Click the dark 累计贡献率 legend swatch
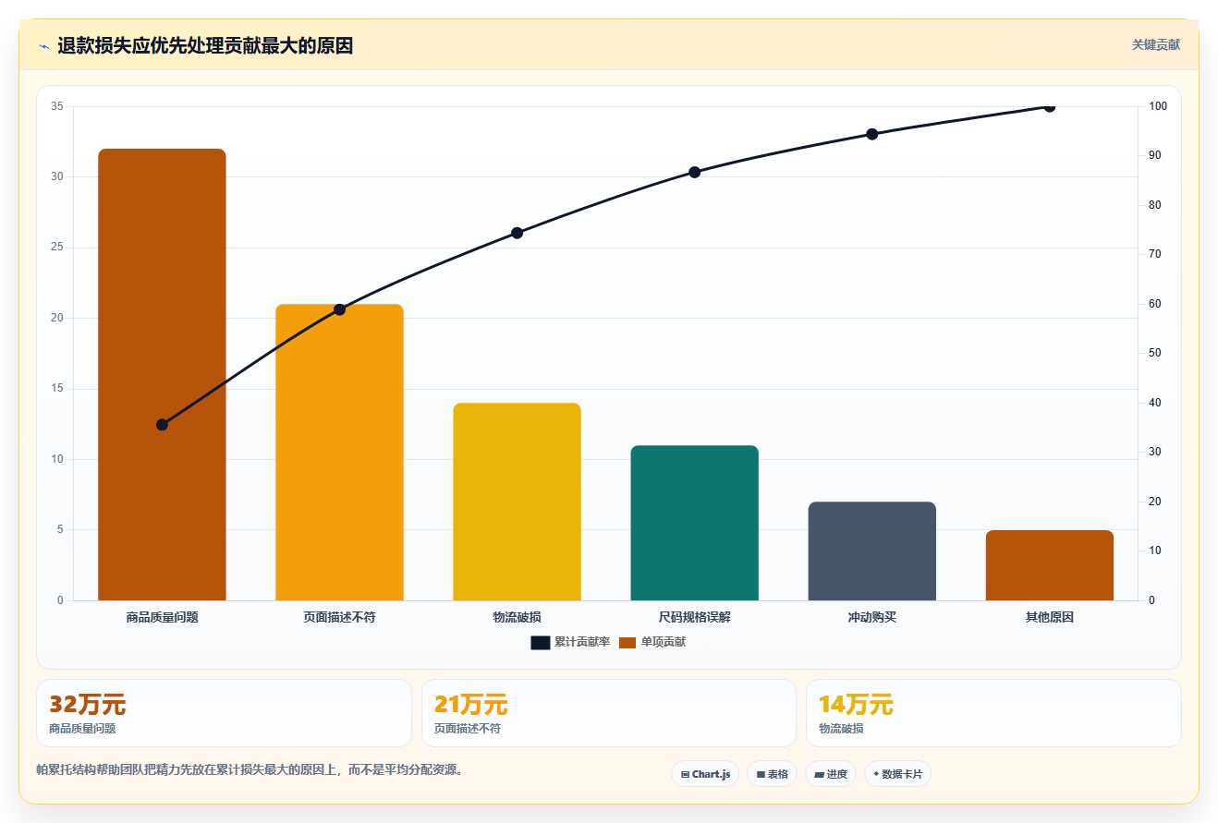Screen dimensions: 1218x823 tap(541, 643)
